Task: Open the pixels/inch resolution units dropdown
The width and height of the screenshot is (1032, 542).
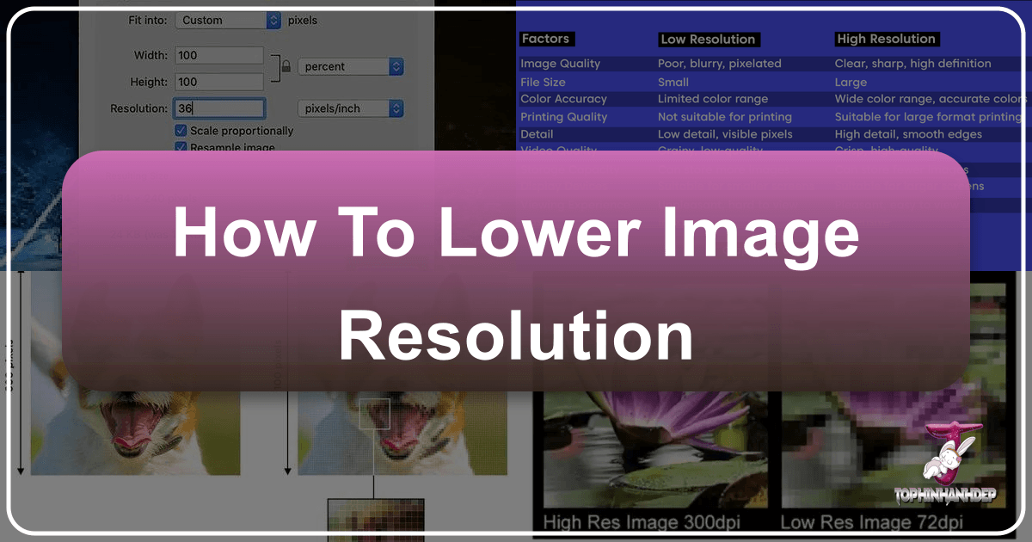Action: pyautogui.click(x=344, y=108)
